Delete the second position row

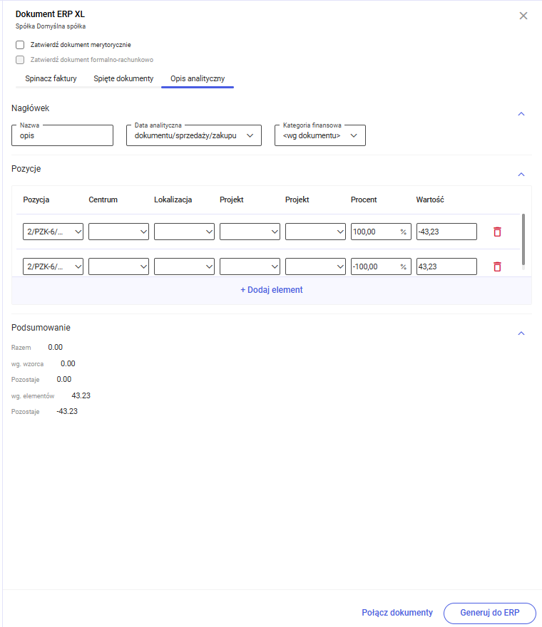(497, 266)
